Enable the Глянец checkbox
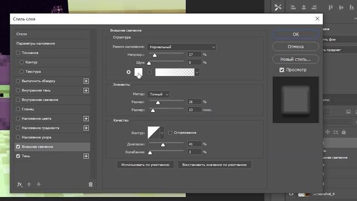The image size is (357, 201). 18,109
